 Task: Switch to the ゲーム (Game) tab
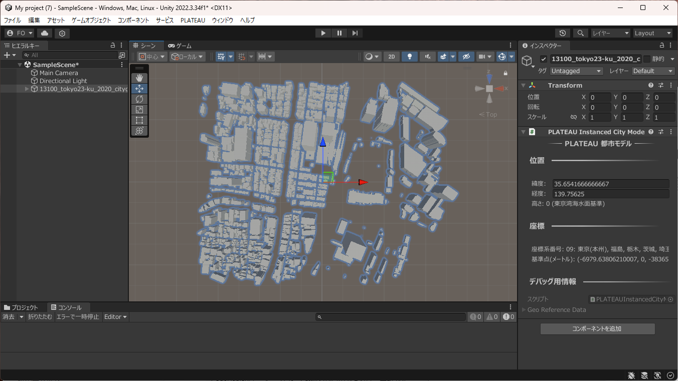(180, 46)
